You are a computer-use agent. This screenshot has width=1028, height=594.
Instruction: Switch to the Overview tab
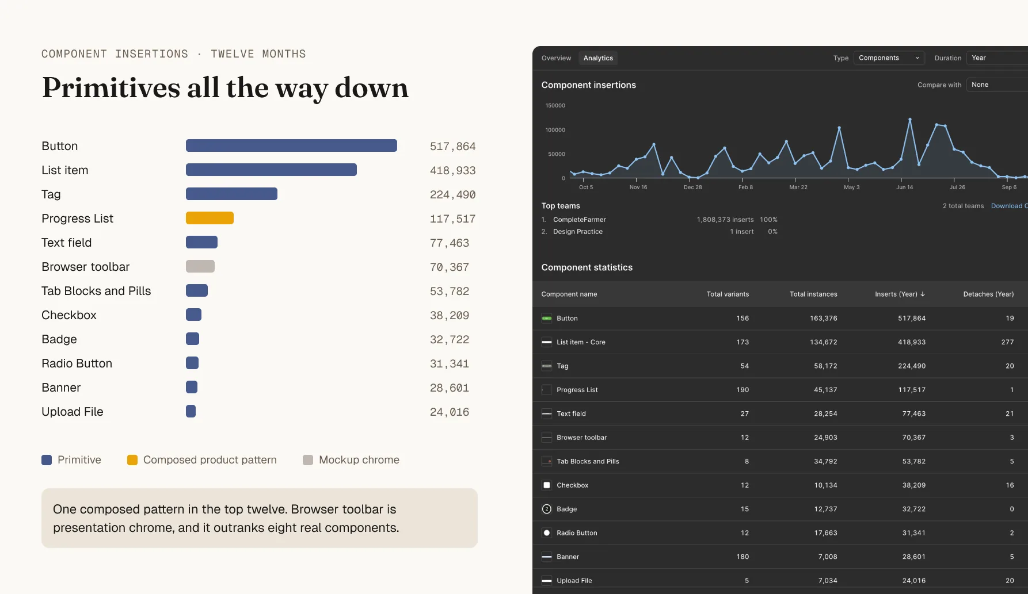(x=556, y=58)
